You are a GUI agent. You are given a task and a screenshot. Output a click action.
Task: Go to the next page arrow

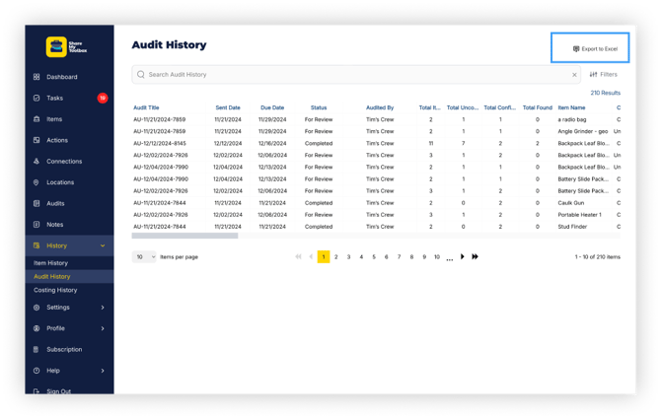463,256
